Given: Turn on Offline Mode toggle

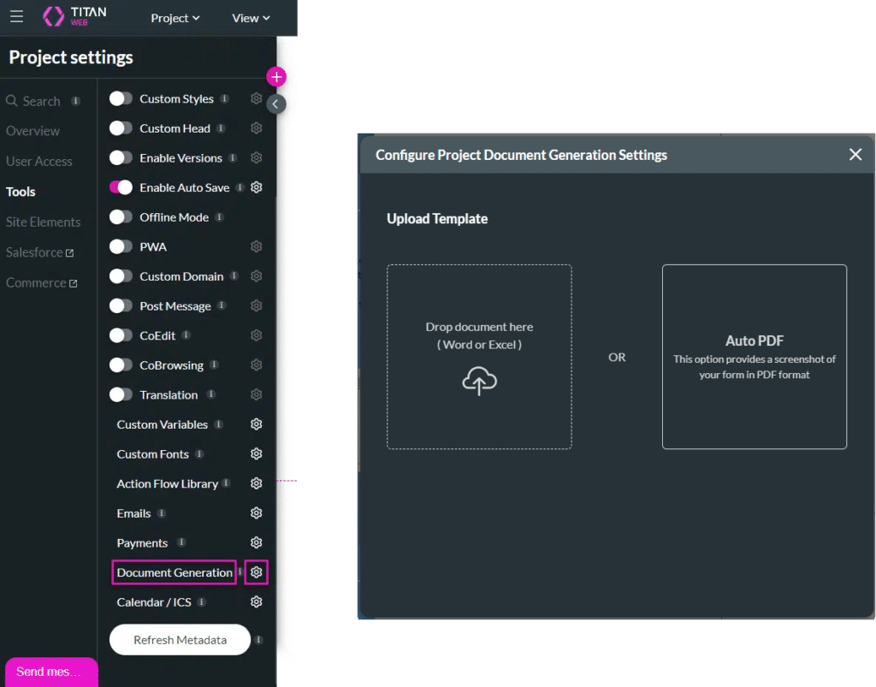Looking at the screenshot, I should [121, 217].
